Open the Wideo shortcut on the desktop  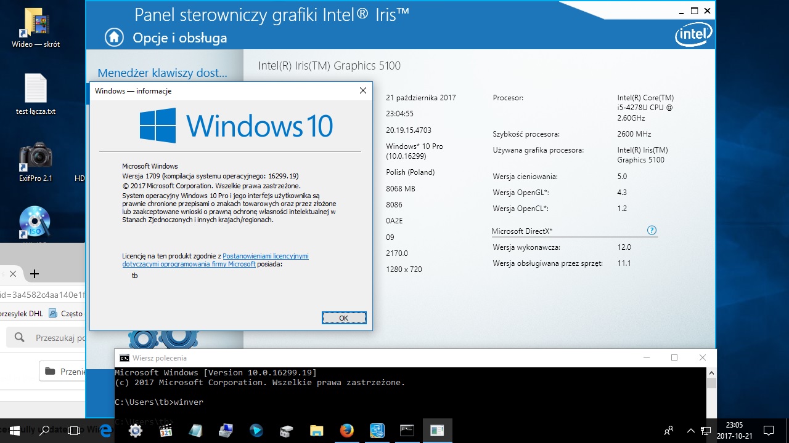[36, 28]
